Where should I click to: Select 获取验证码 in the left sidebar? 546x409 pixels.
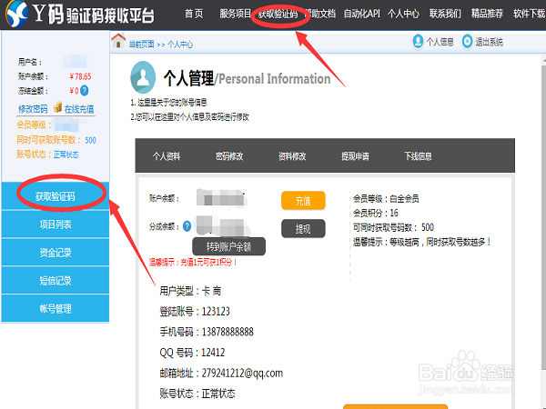pyautogui.click(x=56, y=196)
